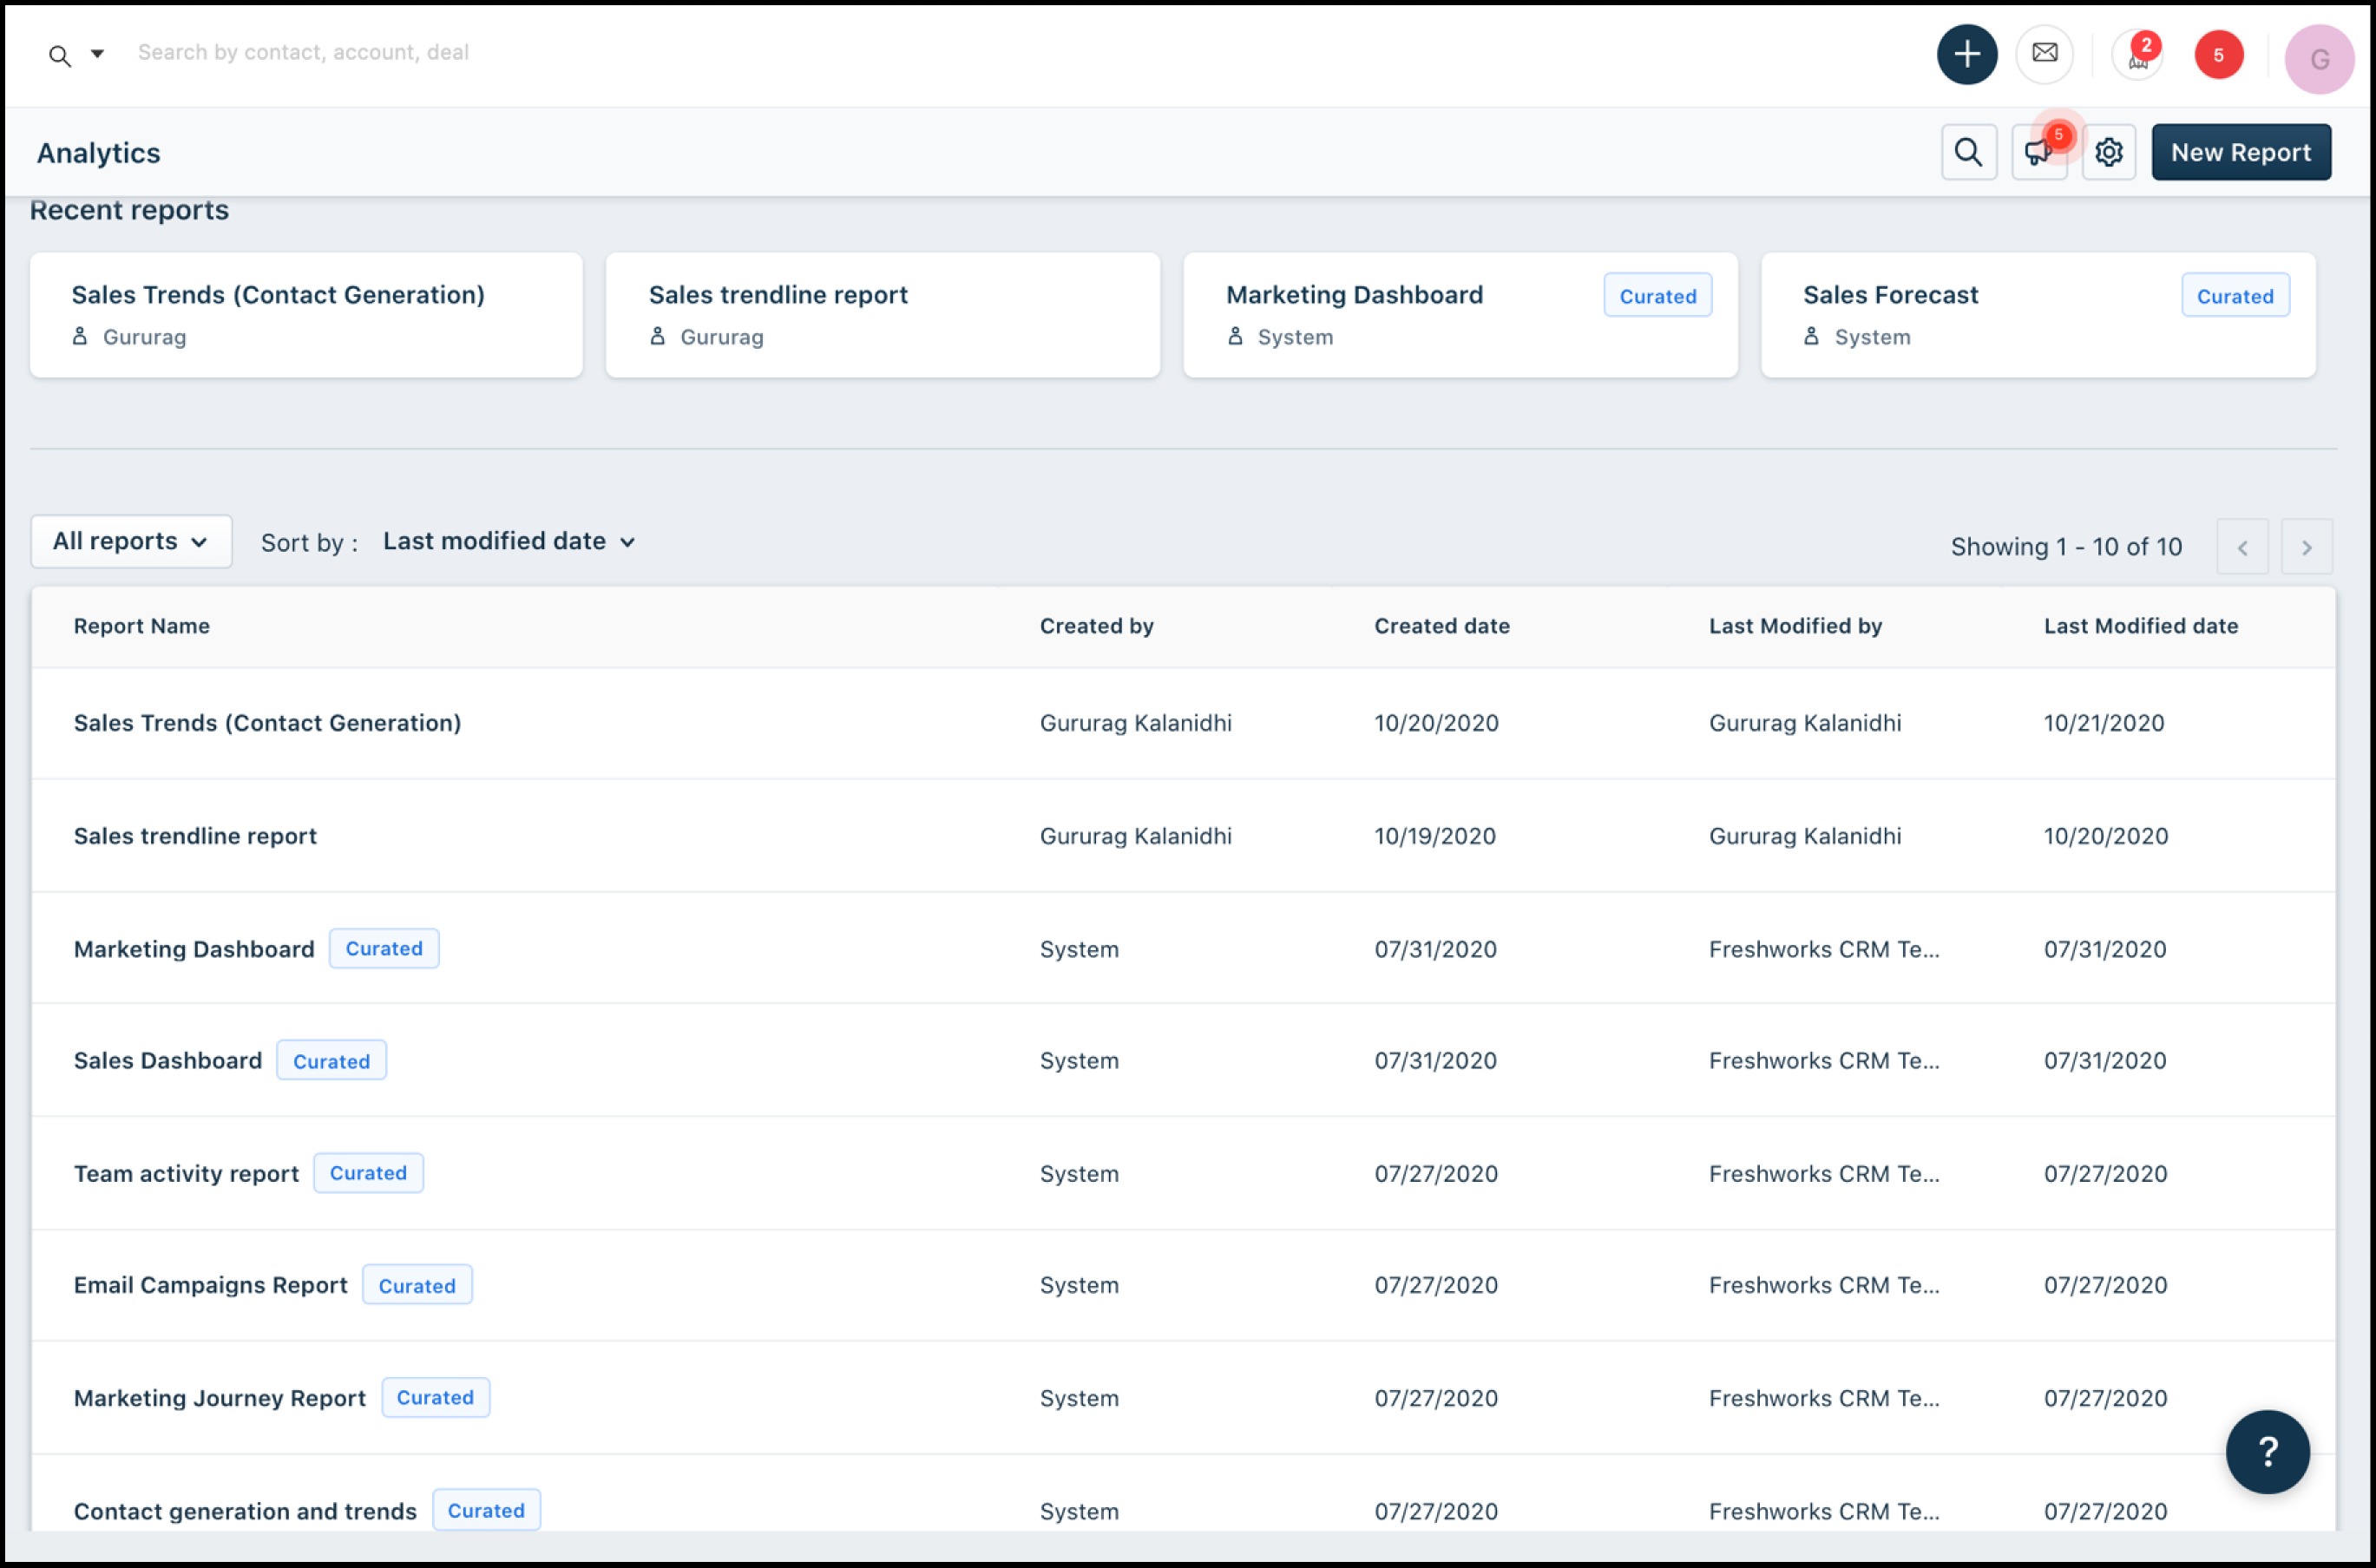Click Curated tag beside Team activity report
The height and width of the screenshot is (1568, 2376).
click(368, 1173)
